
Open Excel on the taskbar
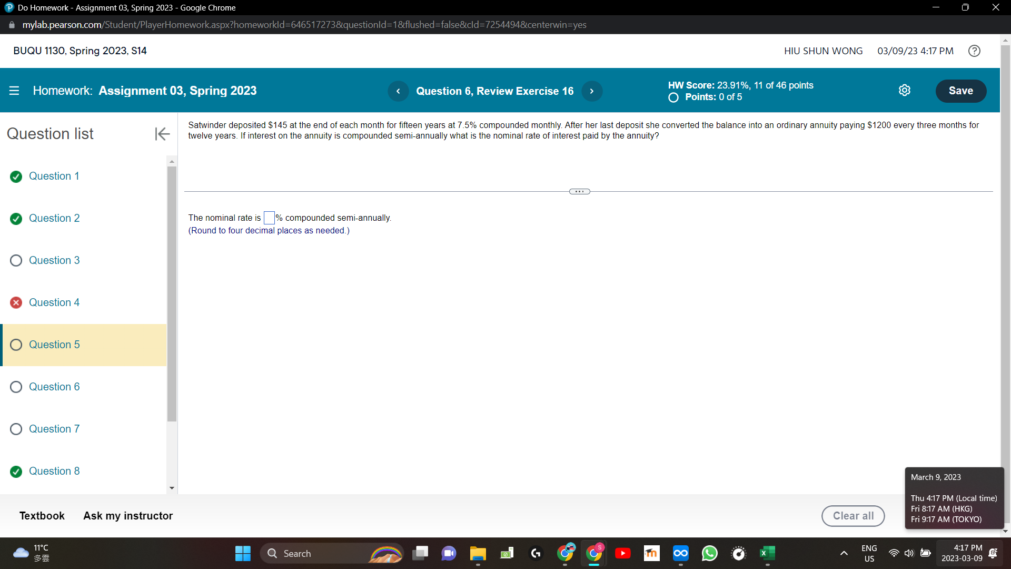(x=767, y=553)
